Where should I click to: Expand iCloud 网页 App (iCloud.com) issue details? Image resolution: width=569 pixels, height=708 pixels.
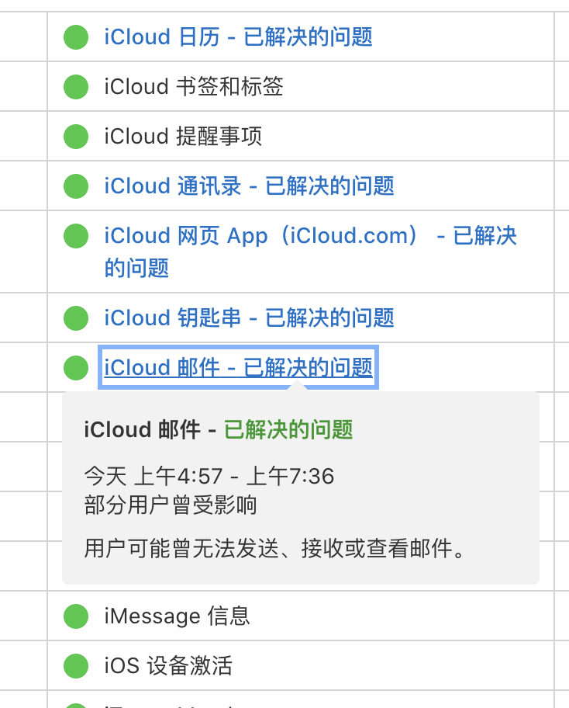[x=310, y=236]
